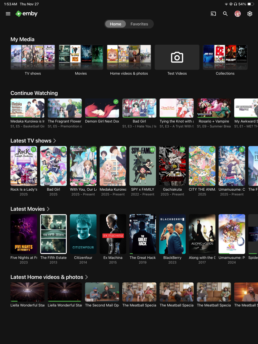Screen dimensions: 258x344
Task: Tap the 2 badge on With You, Our Love poster
Action: (x=93, y=150)
